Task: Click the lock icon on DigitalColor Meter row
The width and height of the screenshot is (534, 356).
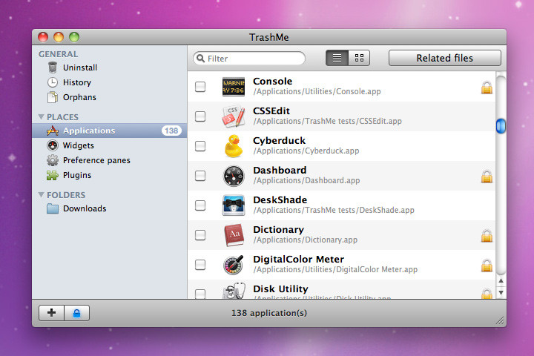Action: pos(487,266)
